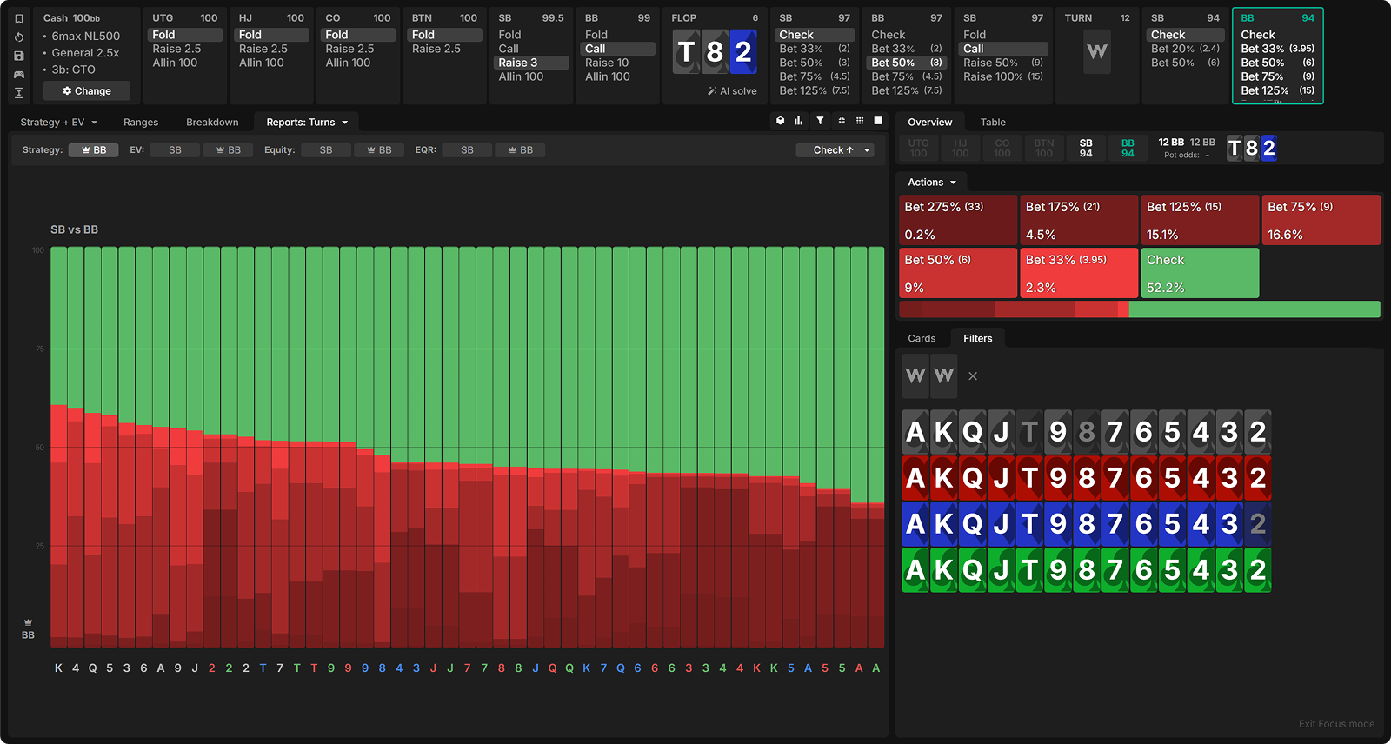
Task: Select the green Check action swatch
Action: (1199, 273)
